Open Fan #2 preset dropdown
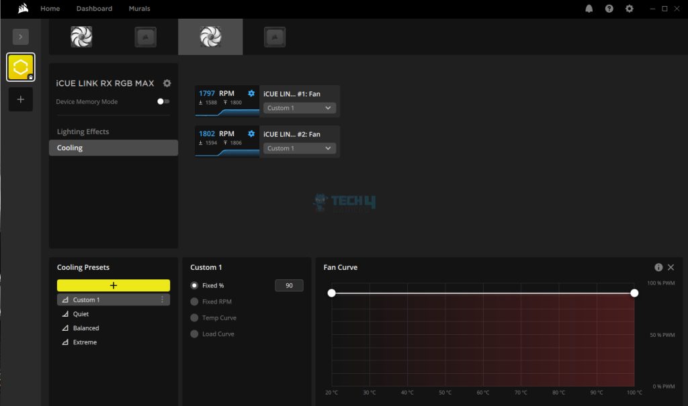688x406 pixels. click(299, 148)
